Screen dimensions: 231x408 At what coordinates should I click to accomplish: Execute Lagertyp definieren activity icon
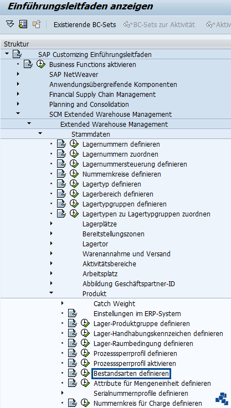point(74,183)
